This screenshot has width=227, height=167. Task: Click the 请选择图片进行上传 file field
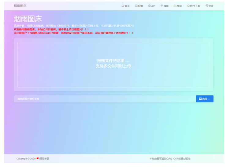[104, 99]
